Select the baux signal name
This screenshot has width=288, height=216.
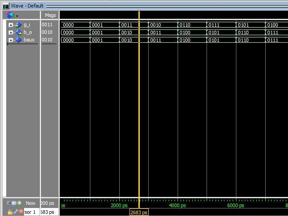29,40
